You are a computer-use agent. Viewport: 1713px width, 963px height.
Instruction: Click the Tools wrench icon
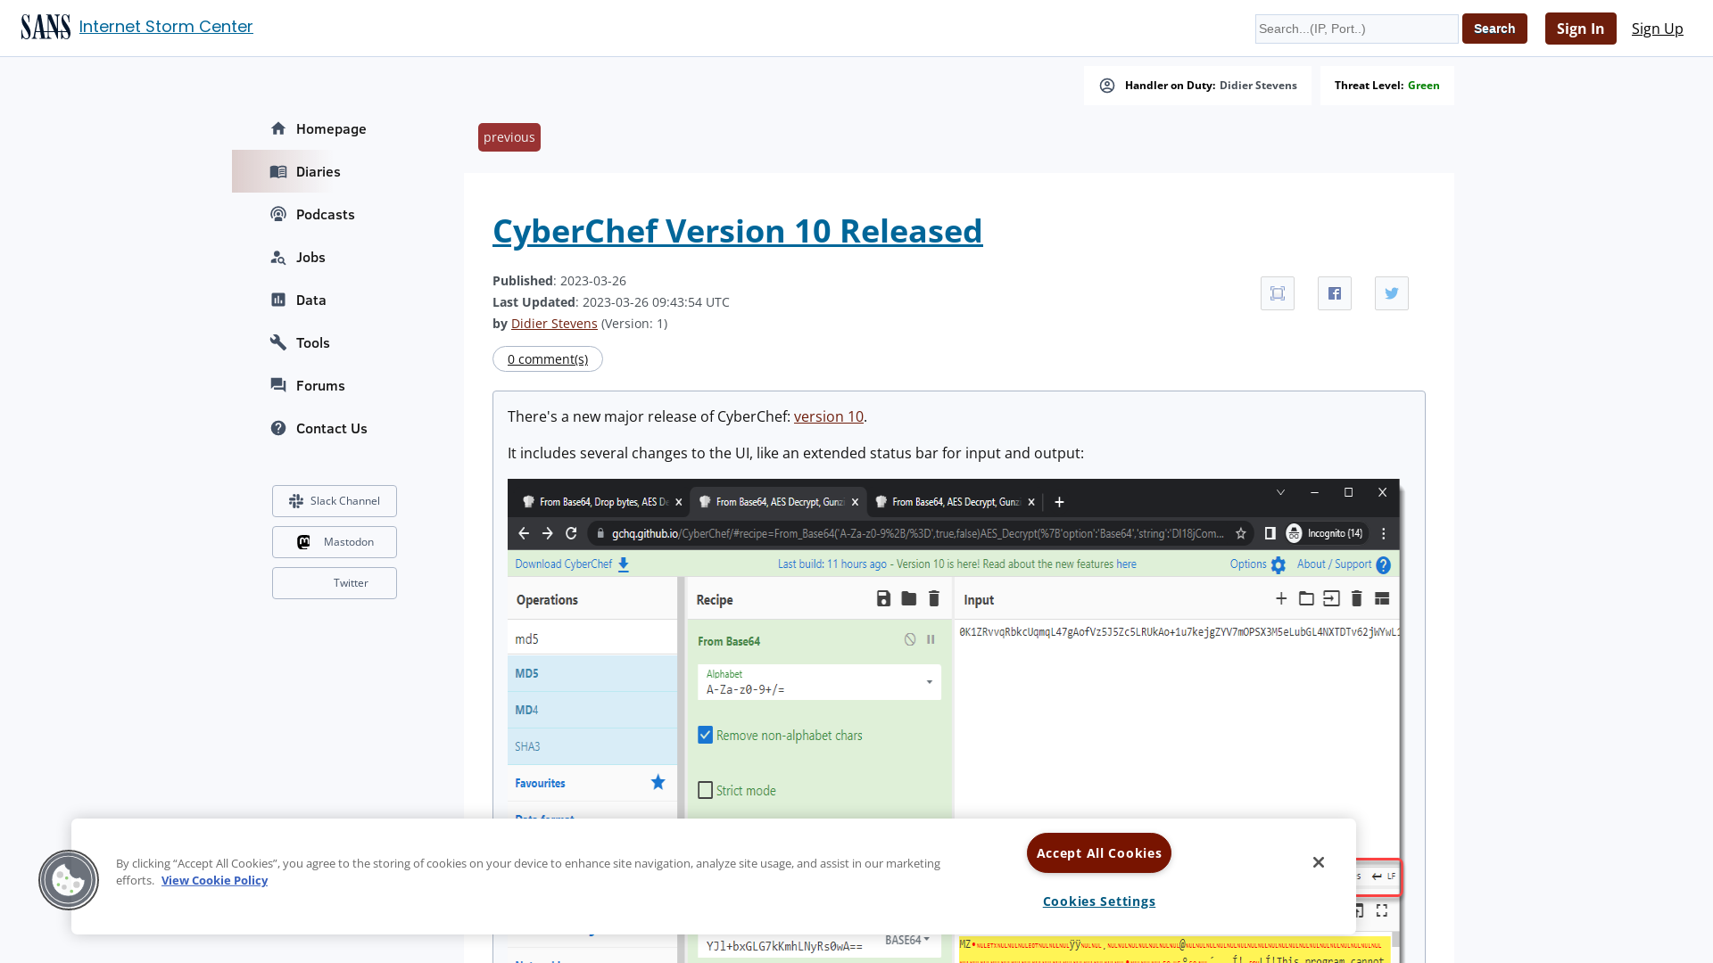(x=278, y=342)
